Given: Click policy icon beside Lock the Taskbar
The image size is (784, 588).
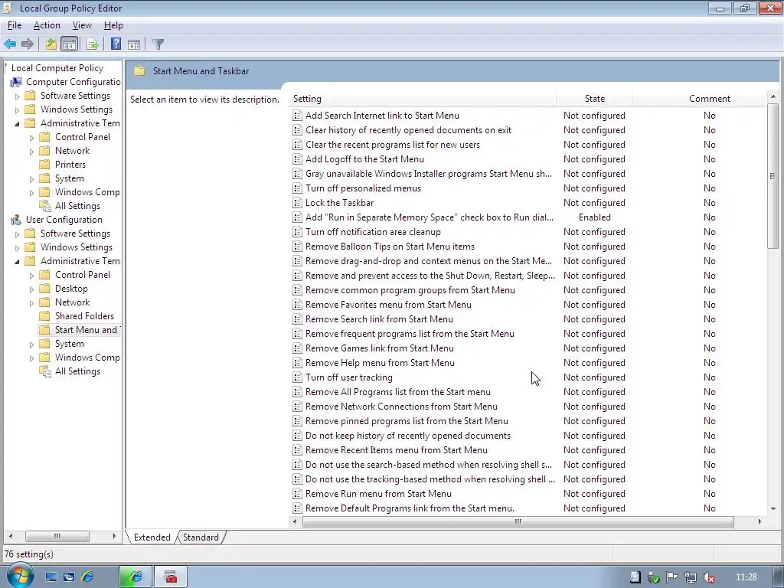Looking at the screenshot, I should [x=297, y=202].
